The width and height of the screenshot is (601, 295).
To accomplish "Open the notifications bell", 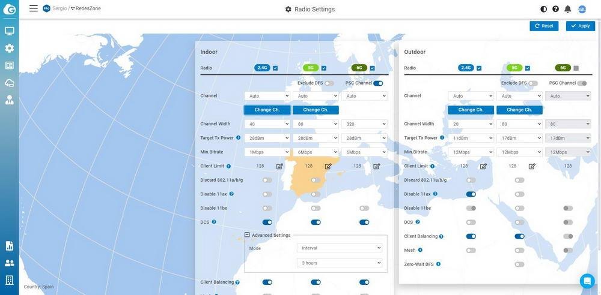I will click(x=568, y=9).
